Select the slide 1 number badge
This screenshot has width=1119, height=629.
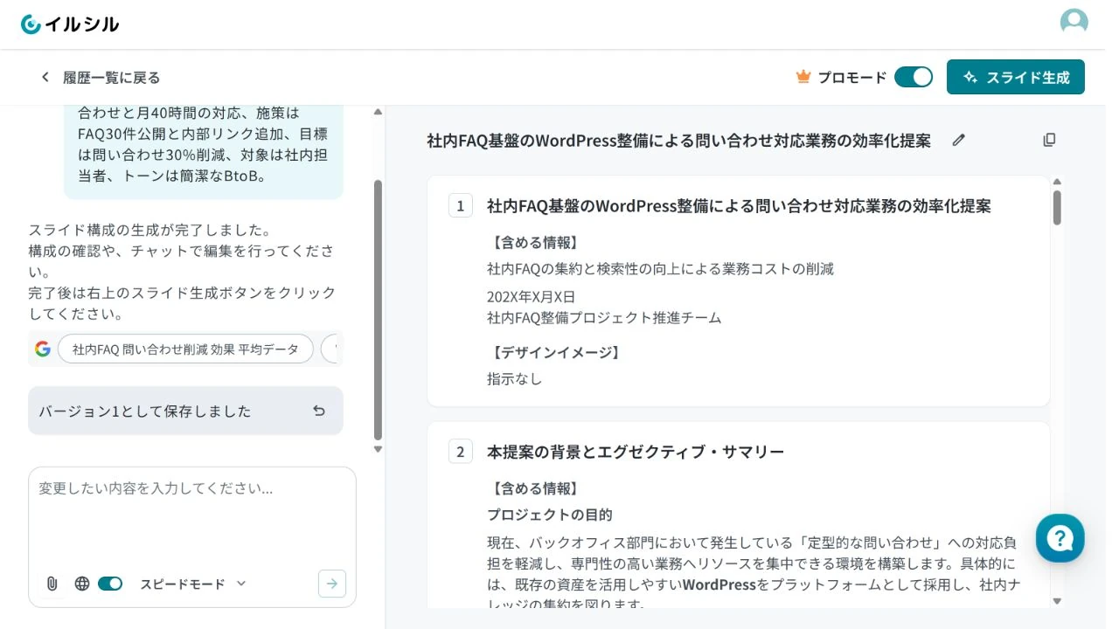[x=461, y=206]
